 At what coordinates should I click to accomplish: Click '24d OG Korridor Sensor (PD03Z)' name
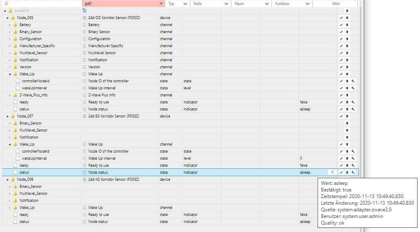coord(114,18)
